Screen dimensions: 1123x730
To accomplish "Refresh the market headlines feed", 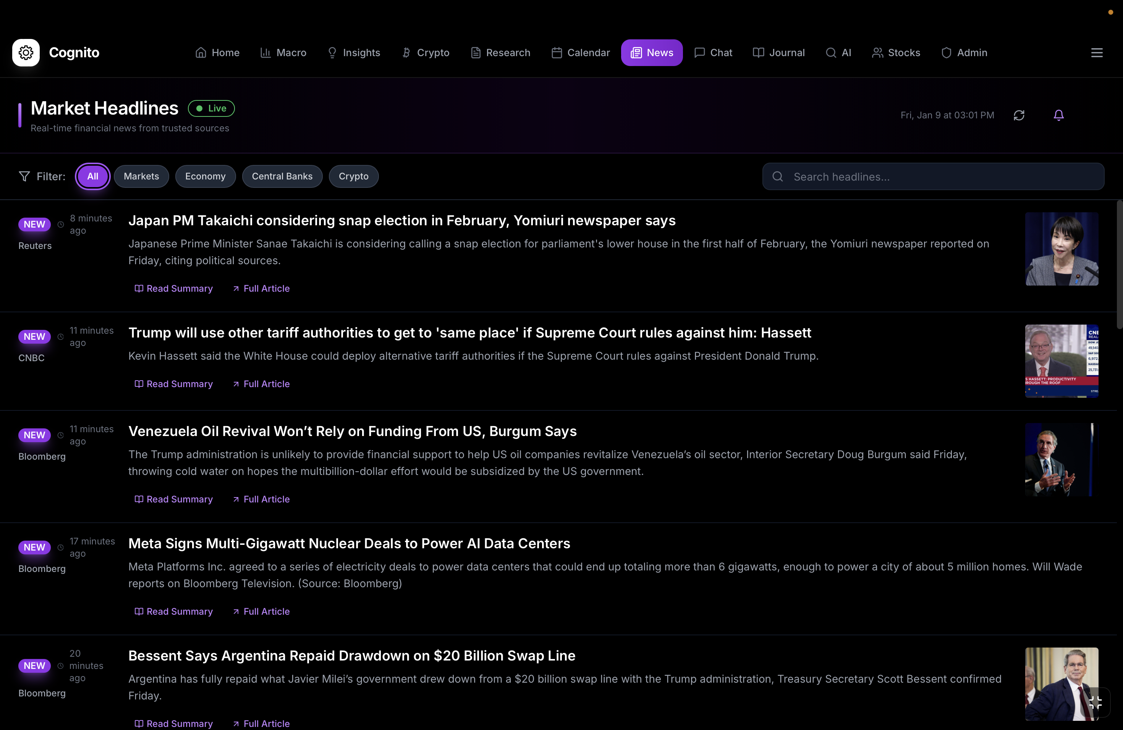I will 1019,115.
